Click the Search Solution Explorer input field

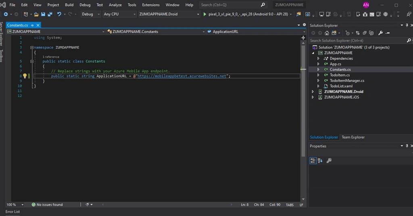click(x=358, y=41)
